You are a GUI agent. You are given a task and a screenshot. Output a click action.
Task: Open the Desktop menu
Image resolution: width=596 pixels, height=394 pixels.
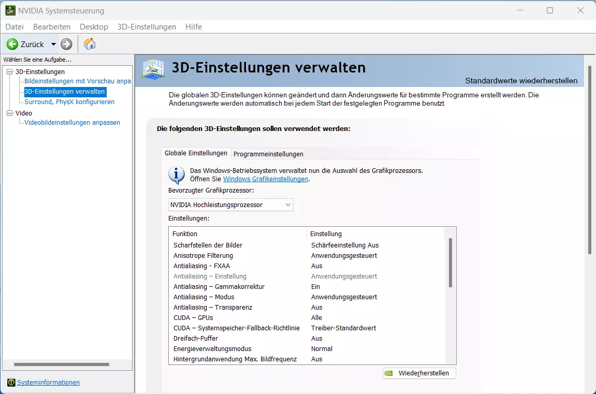94,26
